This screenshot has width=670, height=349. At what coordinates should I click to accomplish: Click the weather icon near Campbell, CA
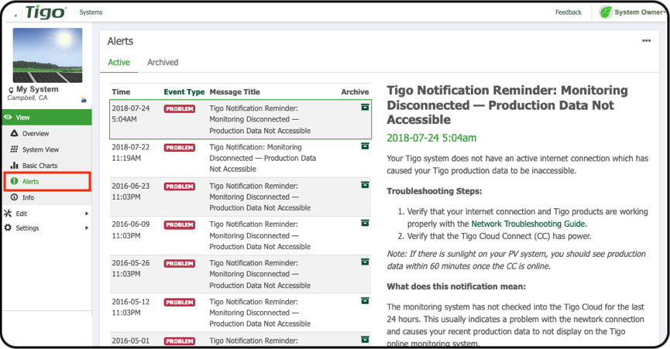click(x=84, y=100)
